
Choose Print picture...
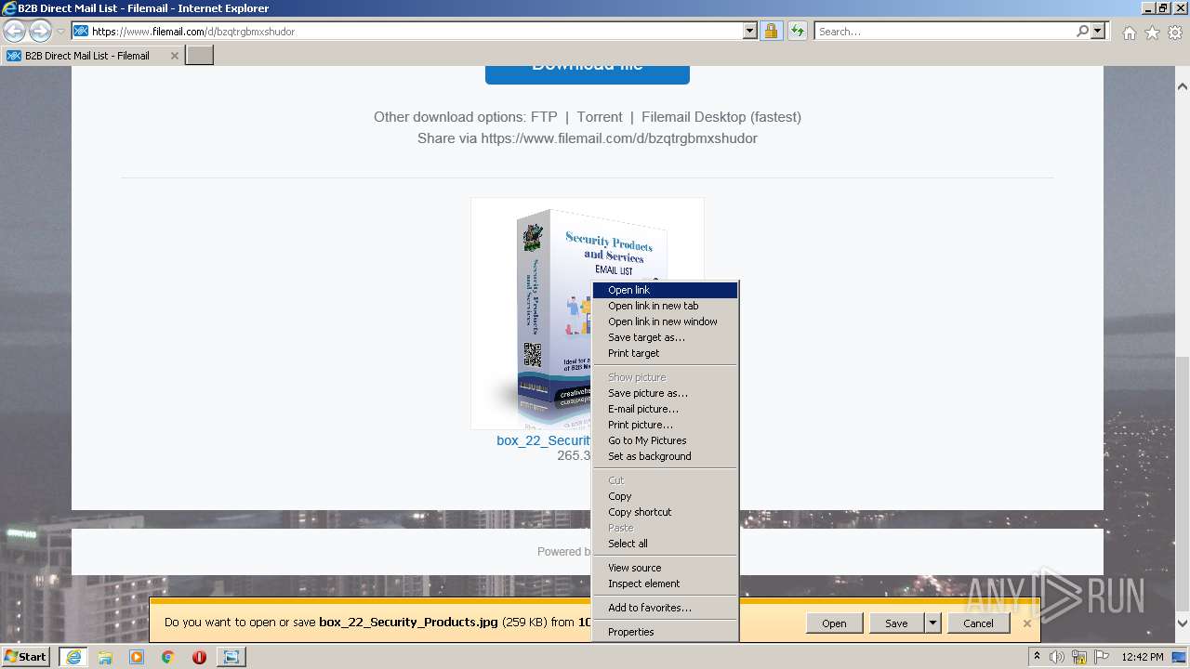(666, 425)
